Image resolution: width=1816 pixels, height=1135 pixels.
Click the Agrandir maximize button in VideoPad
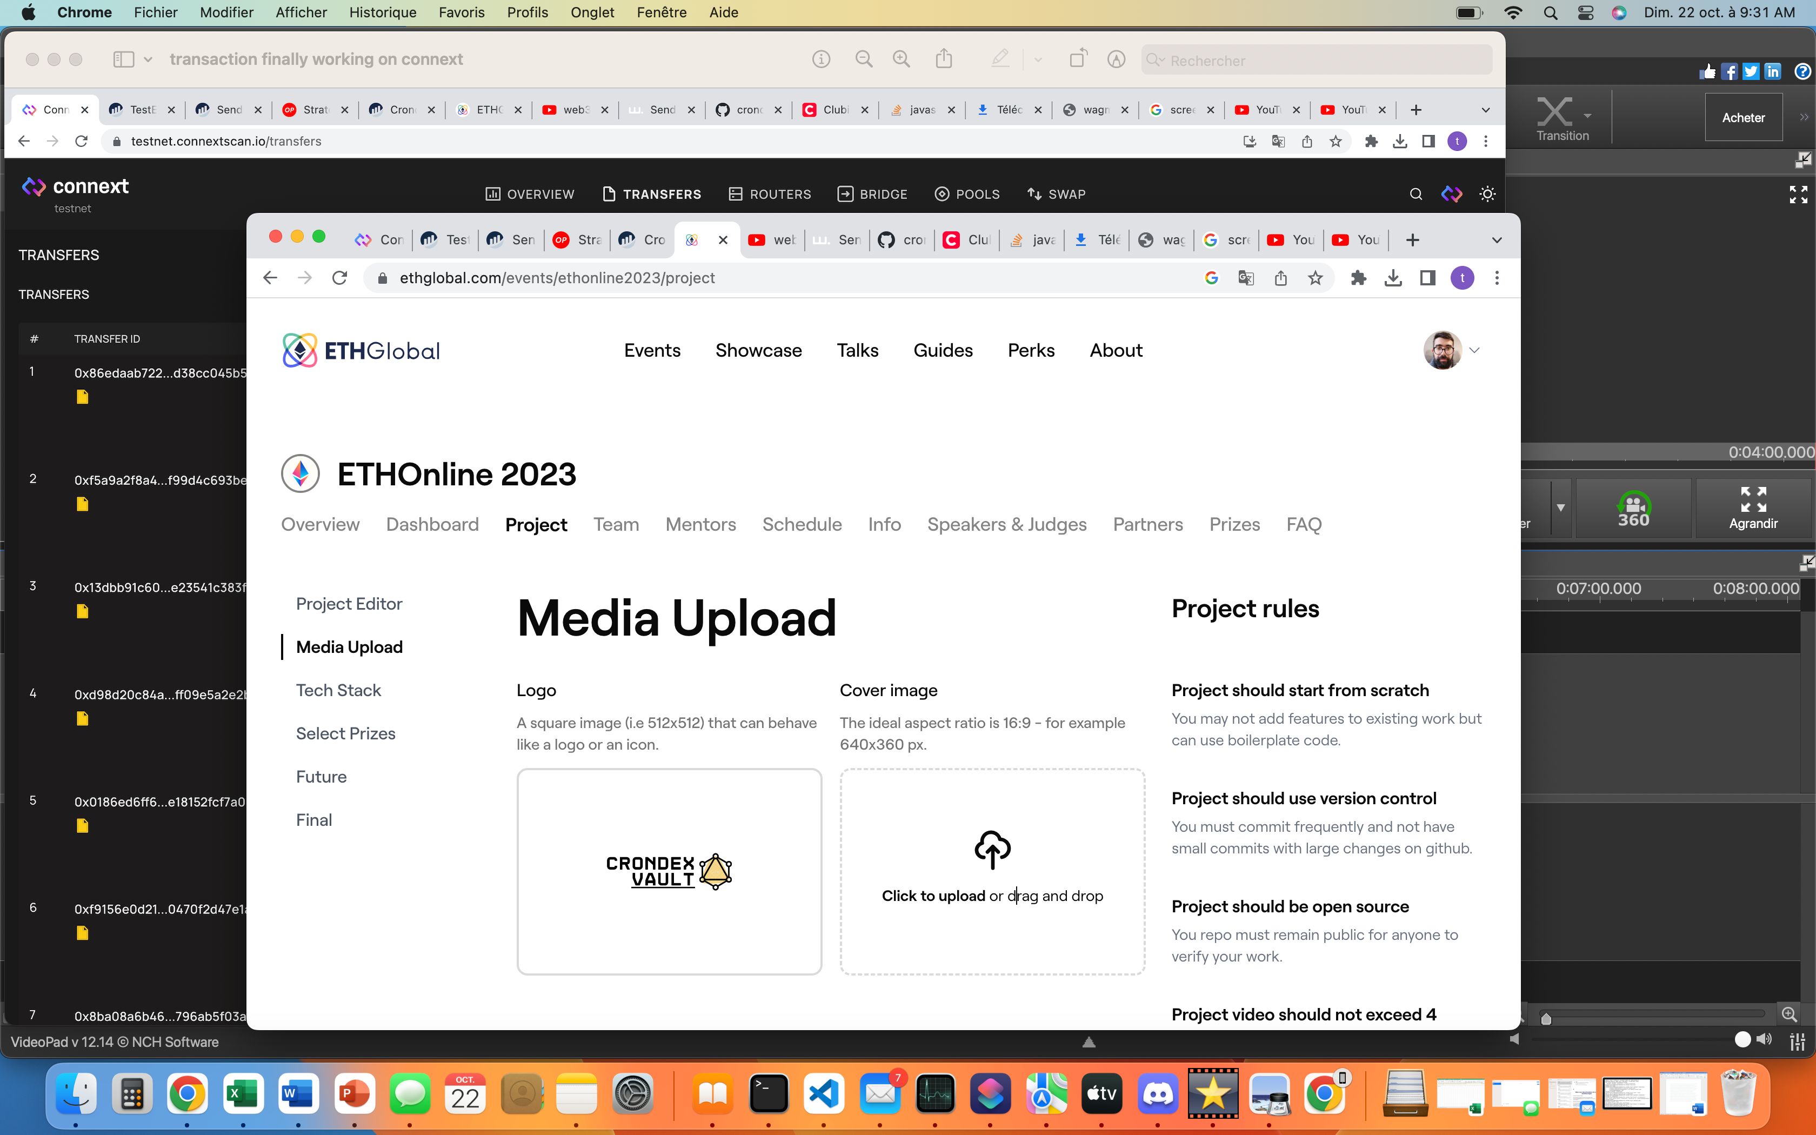[x=1753, y=509]
